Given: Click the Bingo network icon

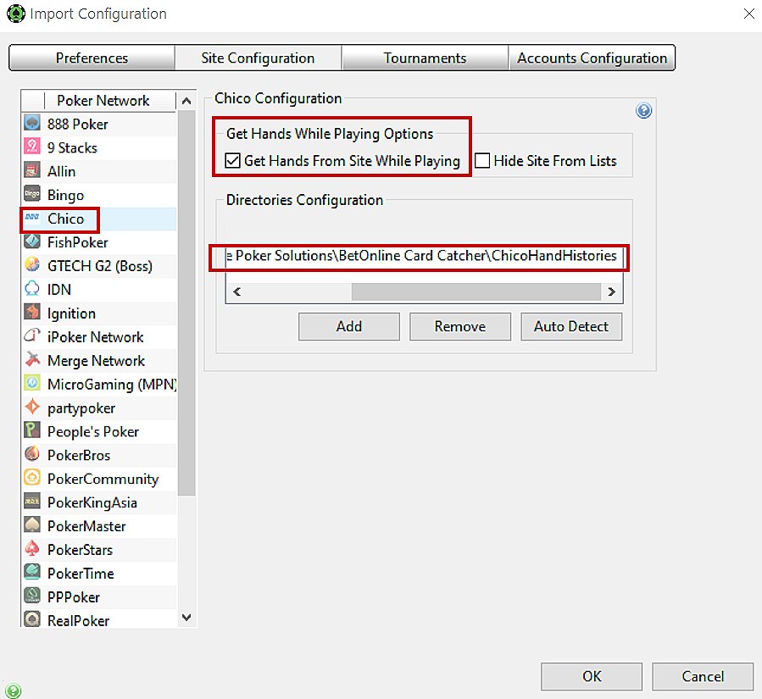Looking at the screenshot, I should [32, 194].
